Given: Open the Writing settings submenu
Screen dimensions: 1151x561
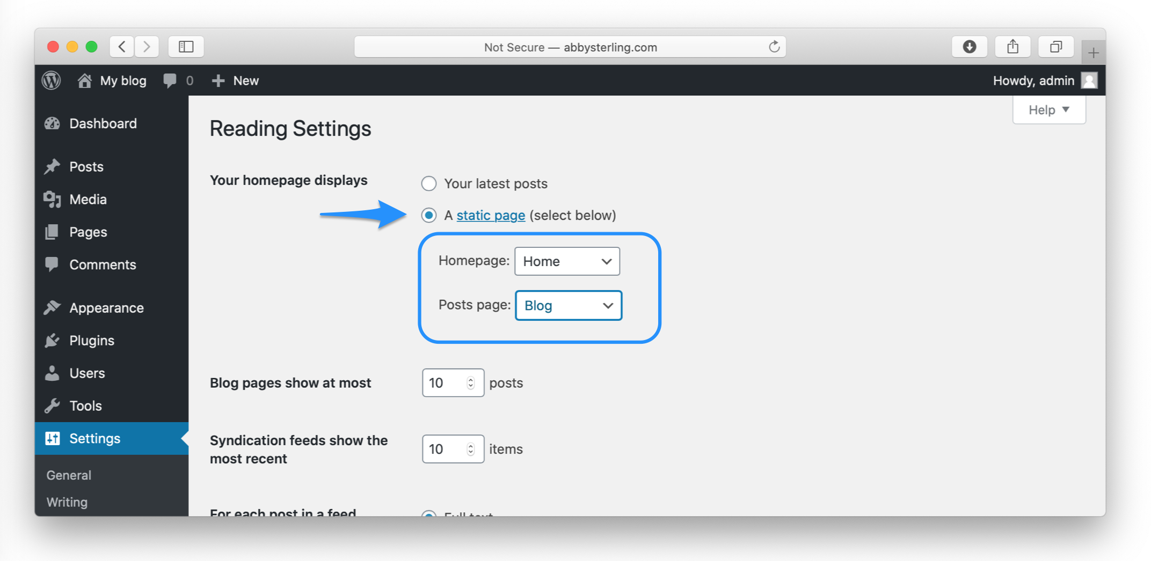Looking at the screenshot, I should pos(67,502).
